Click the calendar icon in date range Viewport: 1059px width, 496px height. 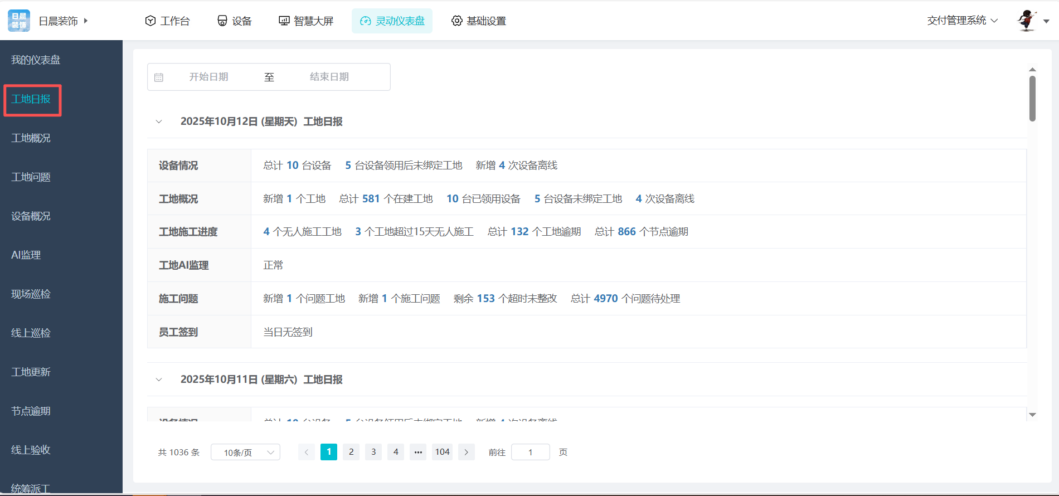point(159,77)
